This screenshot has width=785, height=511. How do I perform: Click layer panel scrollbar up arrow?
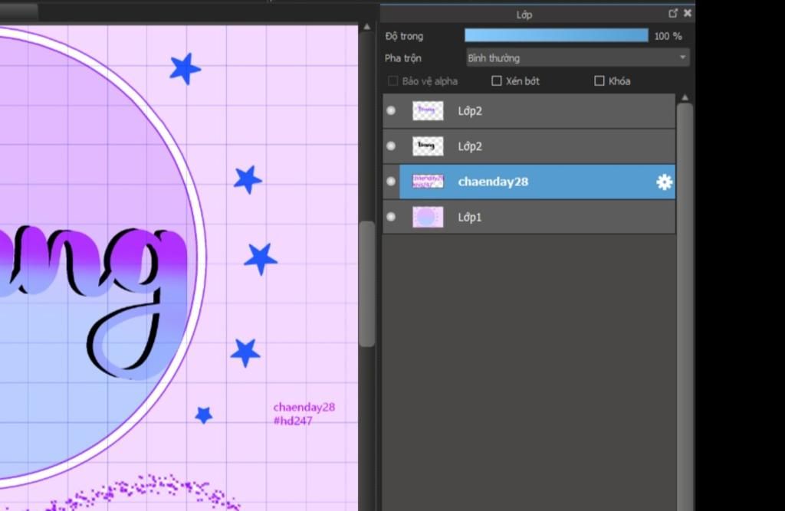pos(685,97)
